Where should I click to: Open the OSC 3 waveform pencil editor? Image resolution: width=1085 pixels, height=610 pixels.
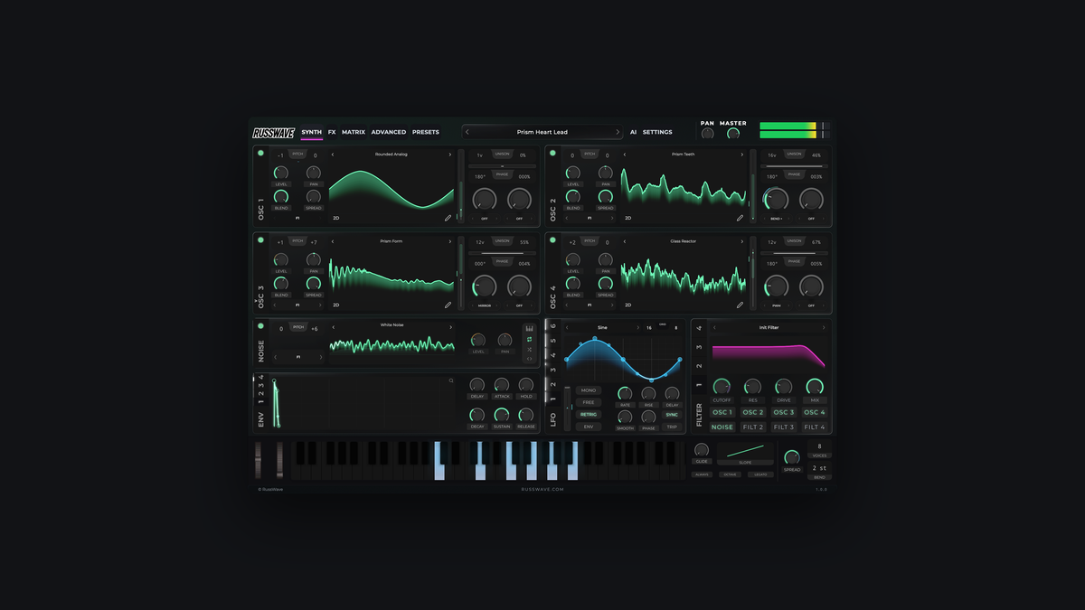click(x=448, y=305)
